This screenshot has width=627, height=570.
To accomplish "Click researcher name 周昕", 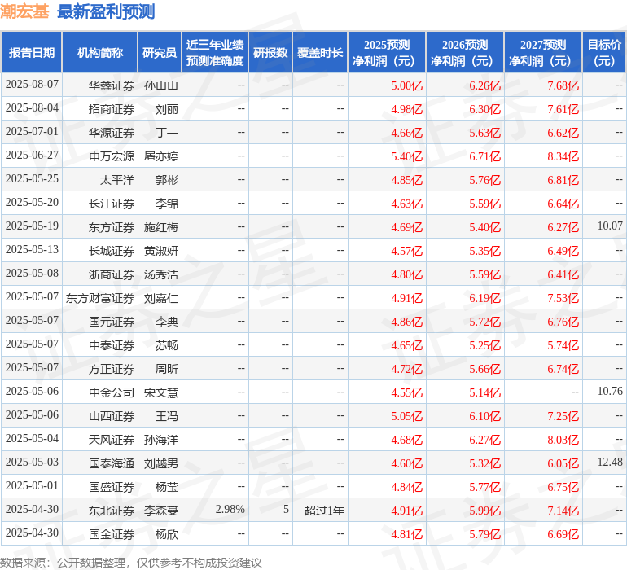I will click(167, 369).
